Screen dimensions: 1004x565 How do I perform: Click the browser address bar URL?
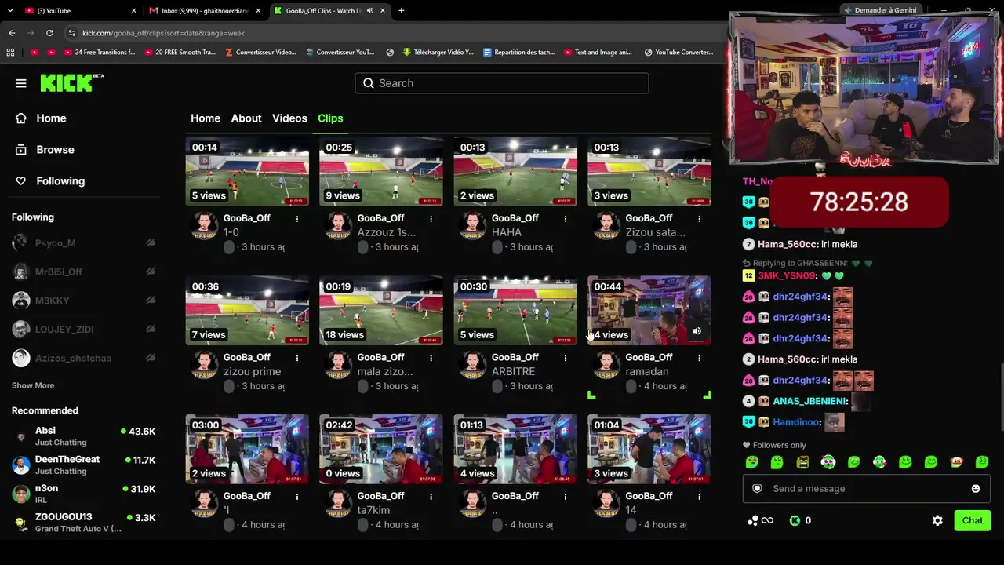164,33
